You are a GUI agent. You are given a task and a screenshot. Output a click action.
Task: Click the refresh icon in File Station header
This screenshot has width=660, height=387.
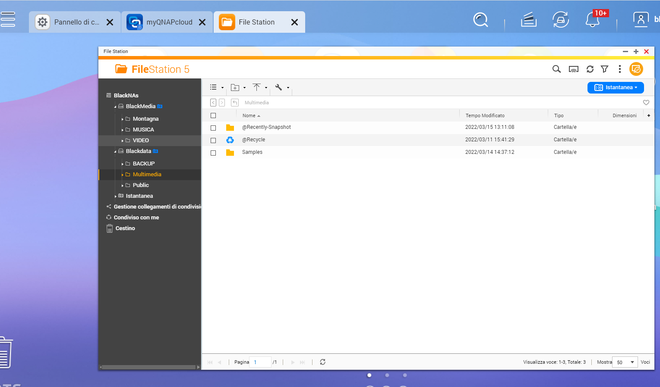tap(590, 69)
